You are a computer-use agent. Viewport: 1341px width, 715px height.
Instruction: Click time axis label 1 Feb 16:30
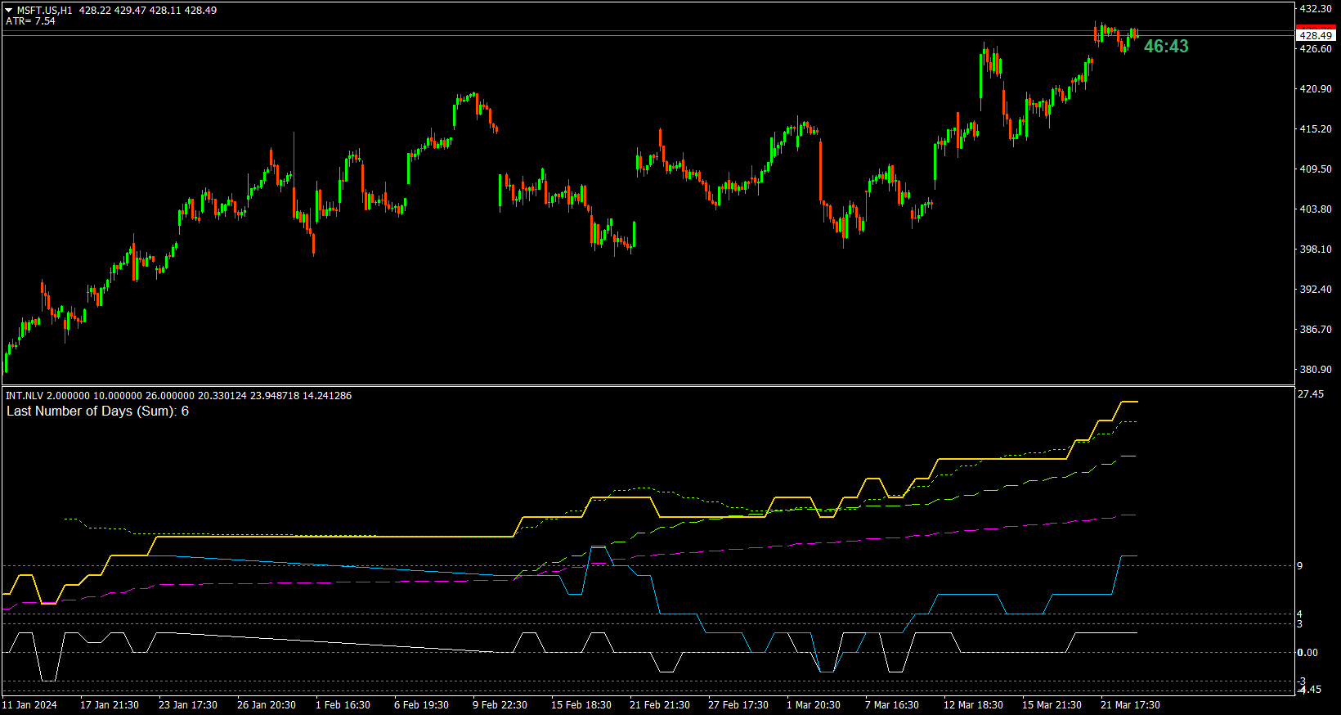tap(343, 705)
